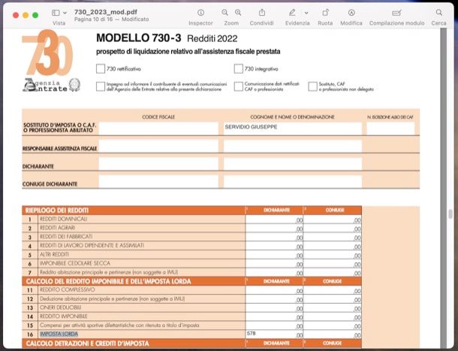This screenshot has width=458, height=351.
Task: Click the RIEPILOGO DEI REDDITI section header
Action: pyautogui.click(x=57, y=210)
